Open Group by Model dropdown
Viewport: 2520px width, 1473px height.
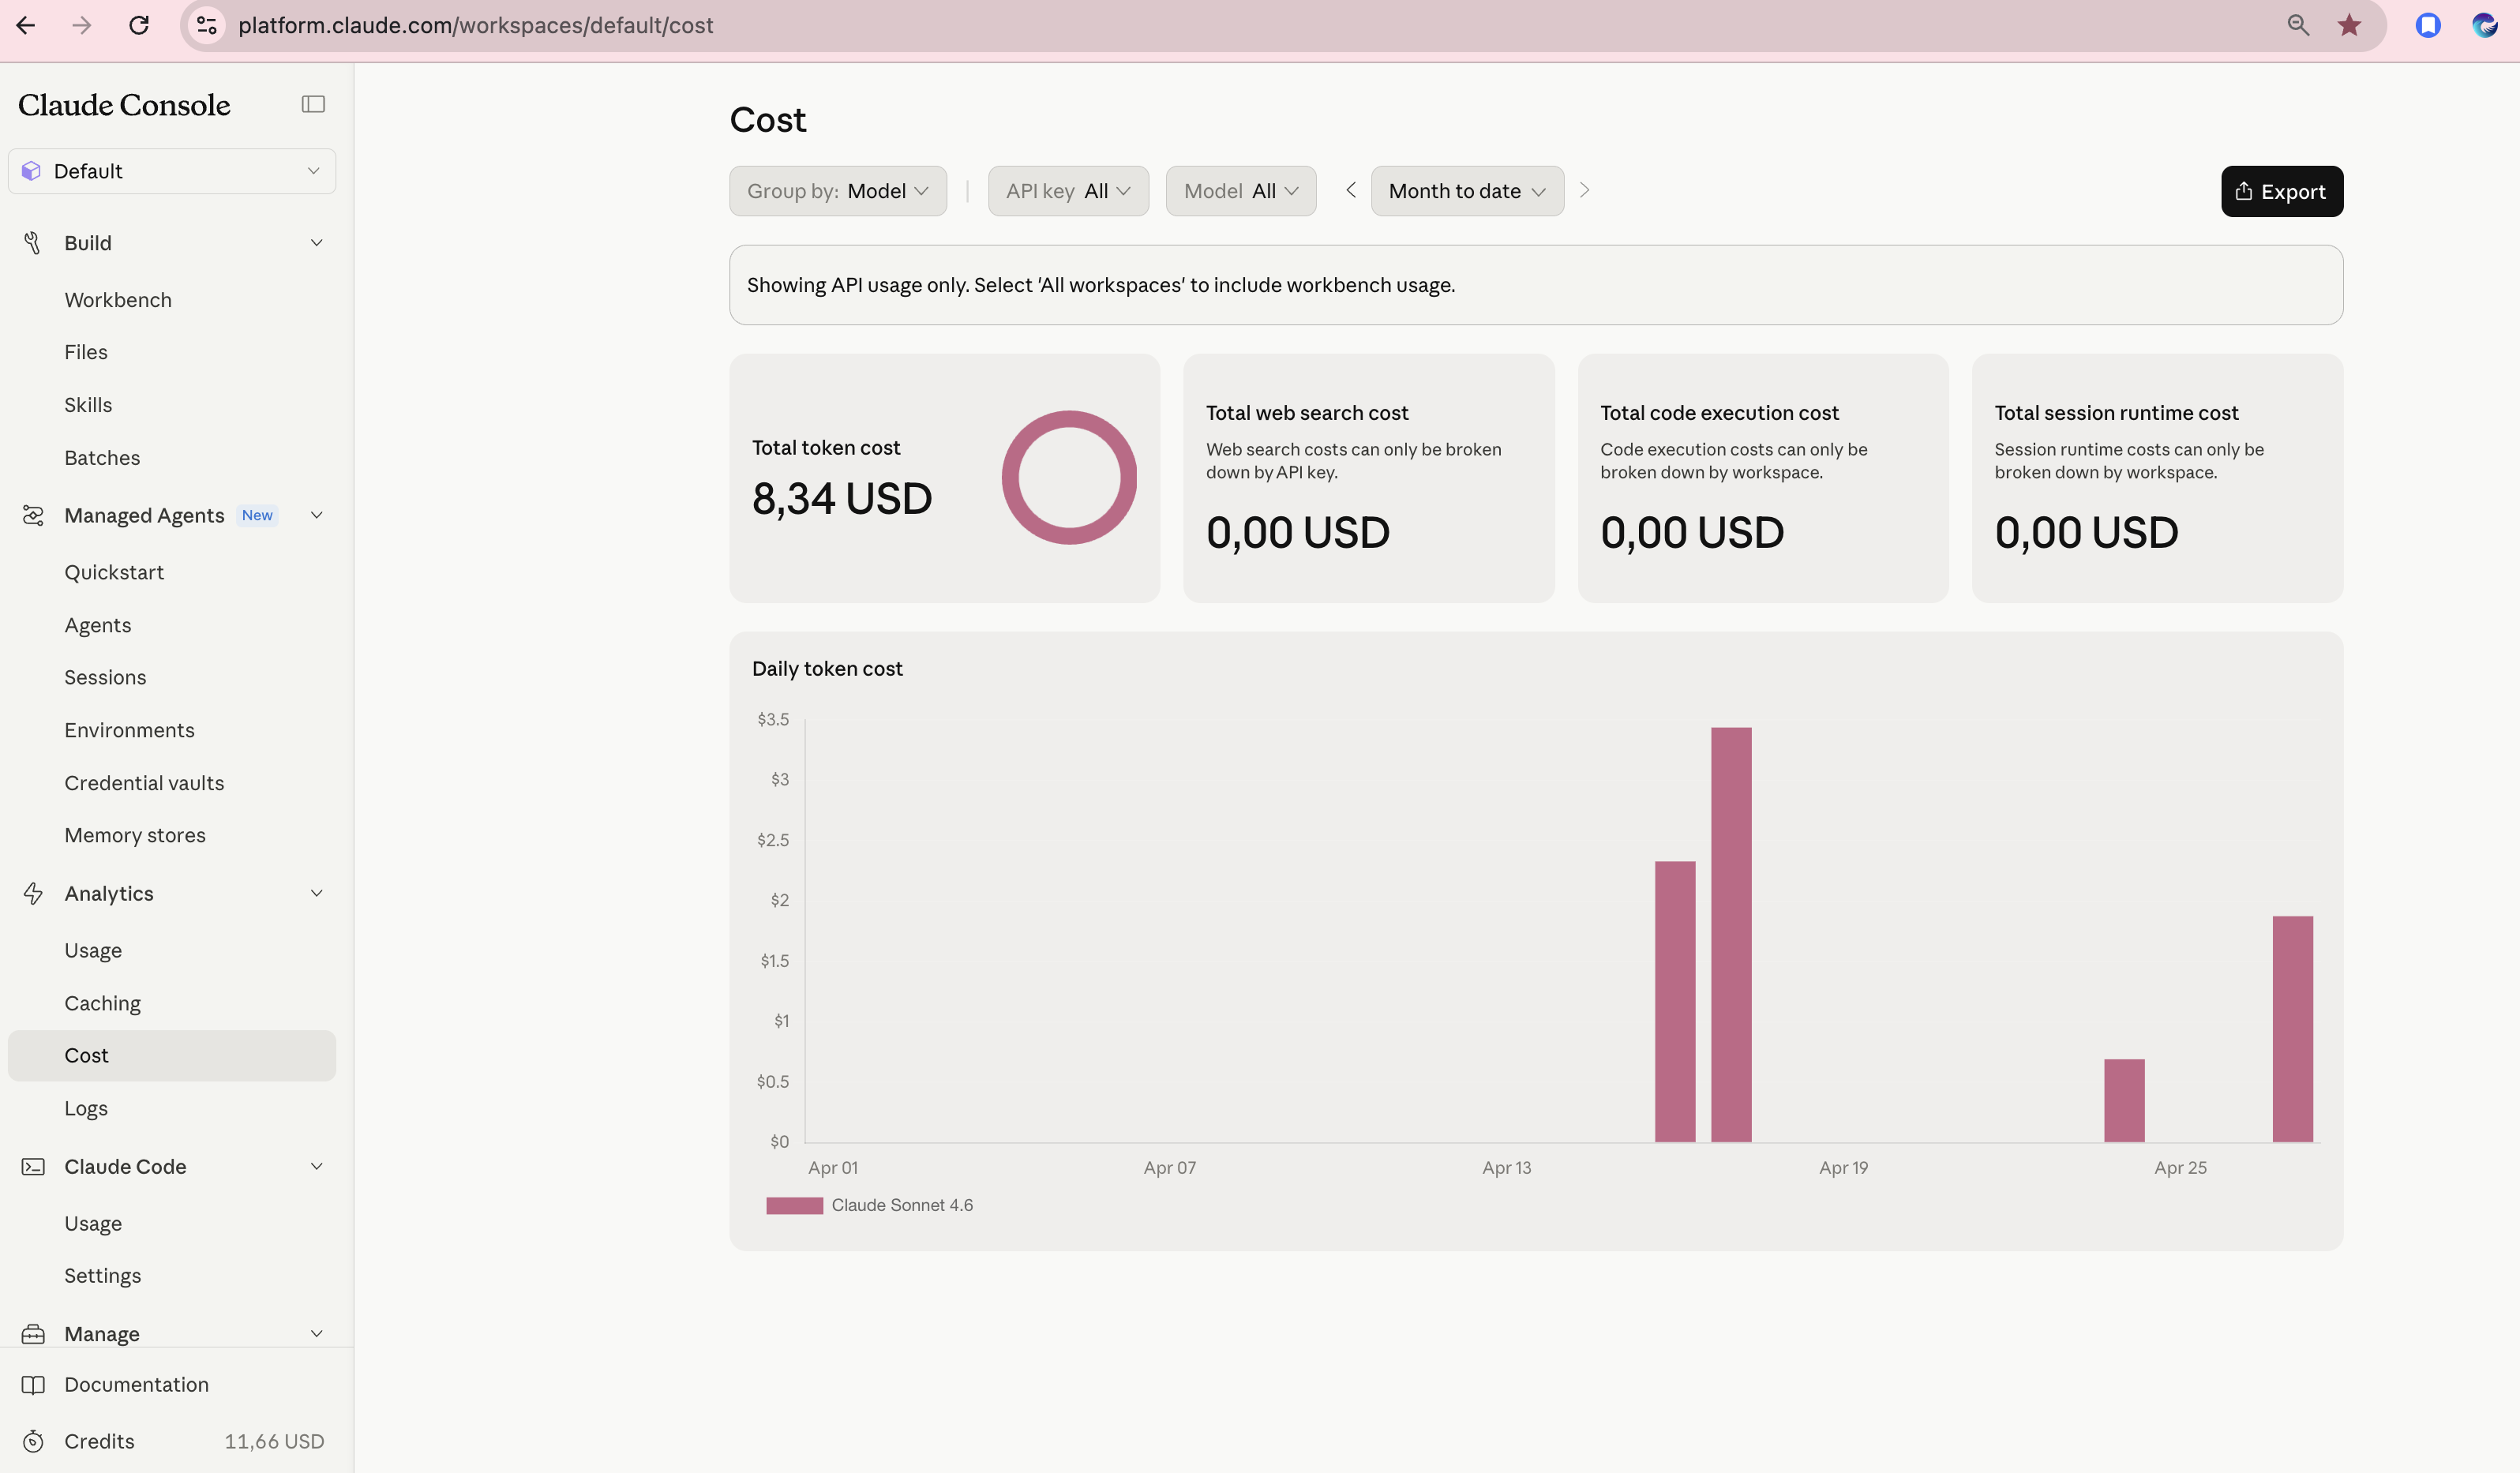click(x=838, y=191)
